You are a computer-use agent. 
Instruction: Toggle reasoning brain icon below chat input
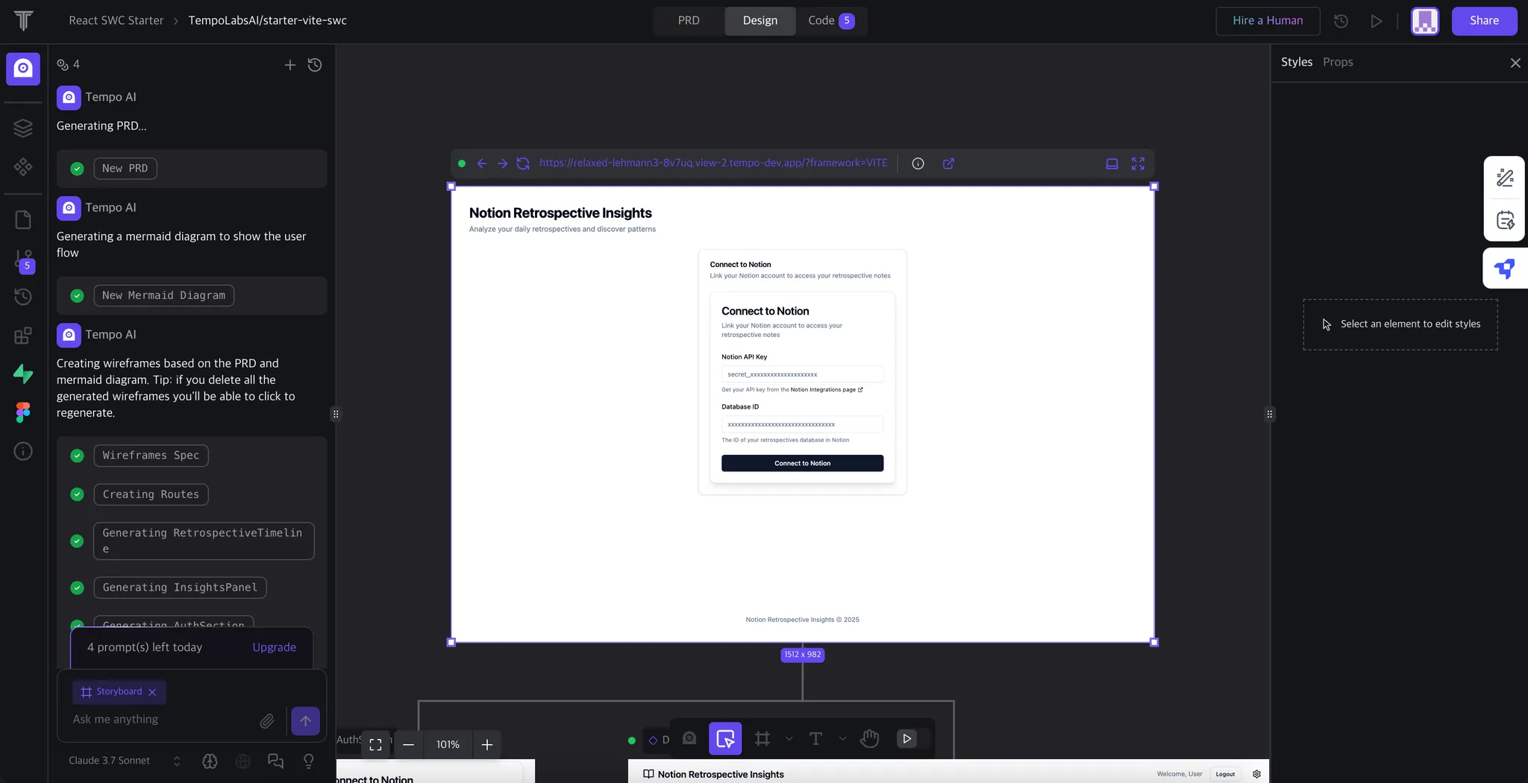coord(210,761)
